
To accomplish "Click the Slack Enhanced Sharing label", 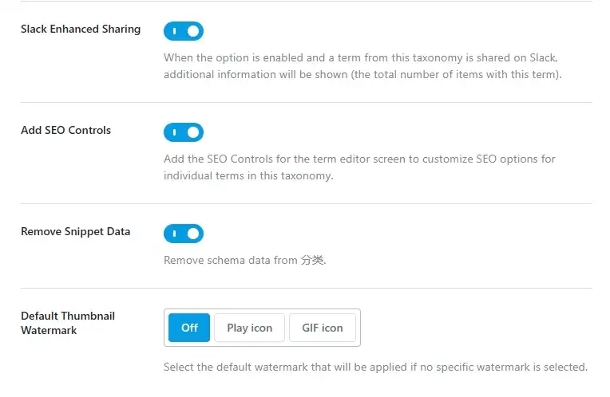I will (81, 29).
